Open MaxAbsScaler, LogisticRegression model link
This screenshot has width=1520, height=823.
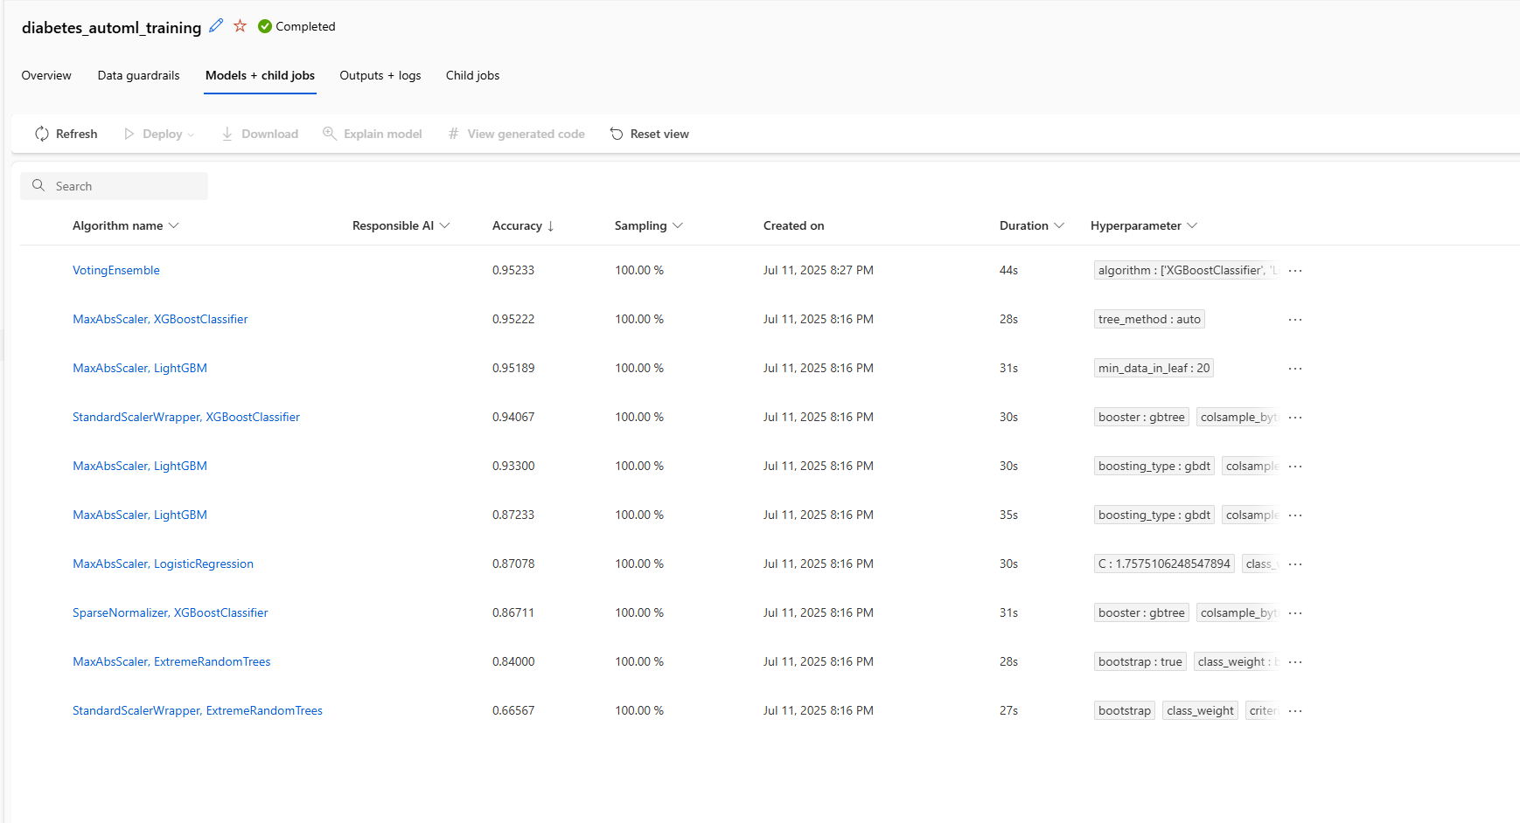pyautogui.click(x=163, y=564)
